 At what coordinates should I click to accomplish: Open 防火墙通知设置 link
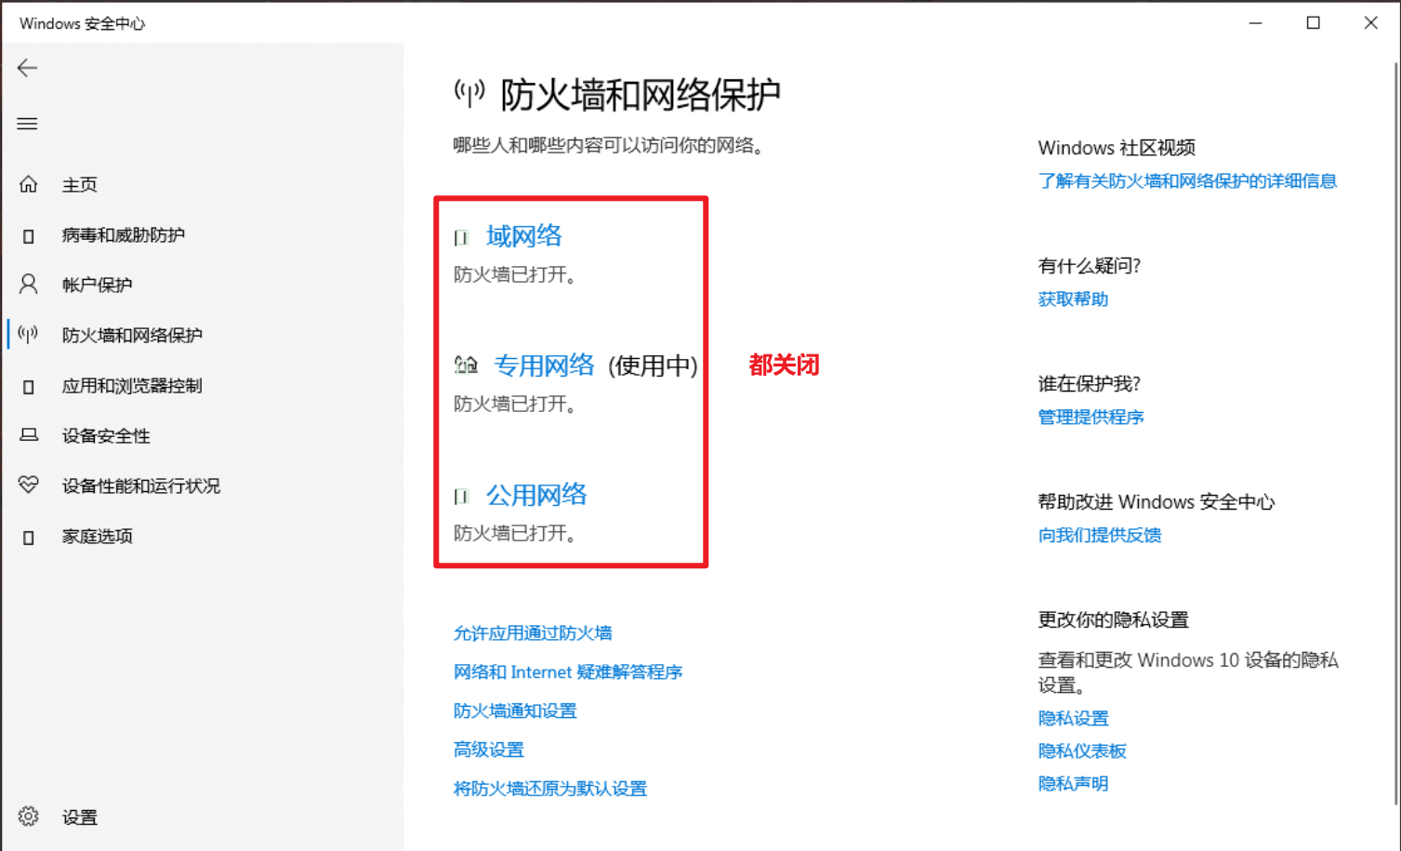click(515, 711)
